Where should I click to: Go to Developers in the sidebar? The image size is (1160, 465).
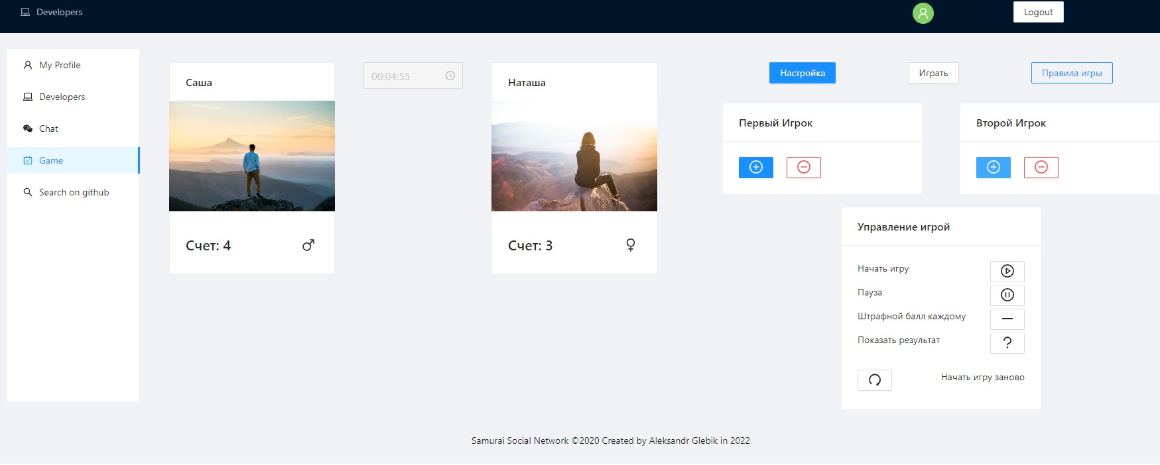pos(73,97)
